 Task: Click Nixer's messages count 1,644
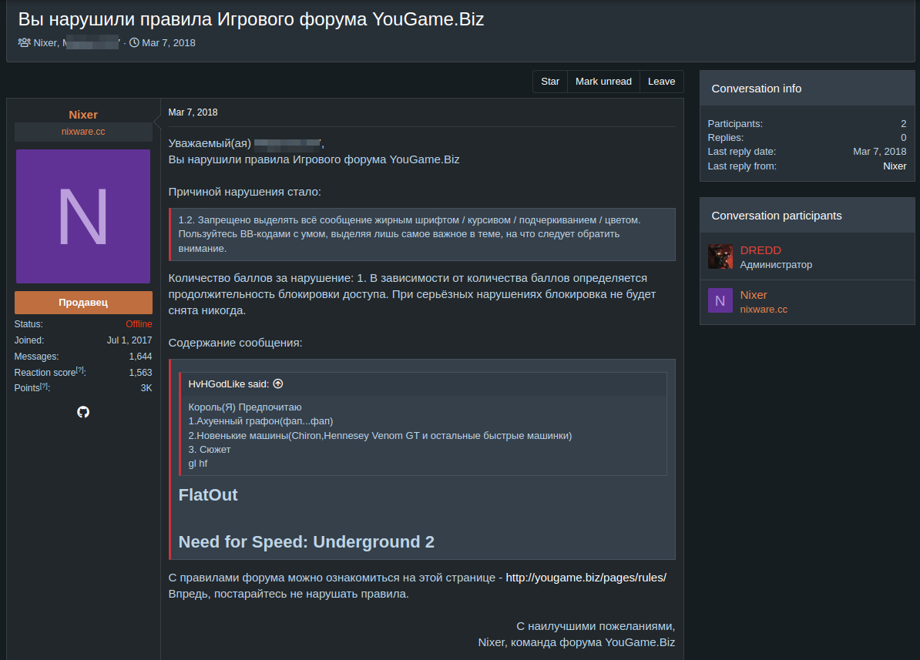pos(140,357)
